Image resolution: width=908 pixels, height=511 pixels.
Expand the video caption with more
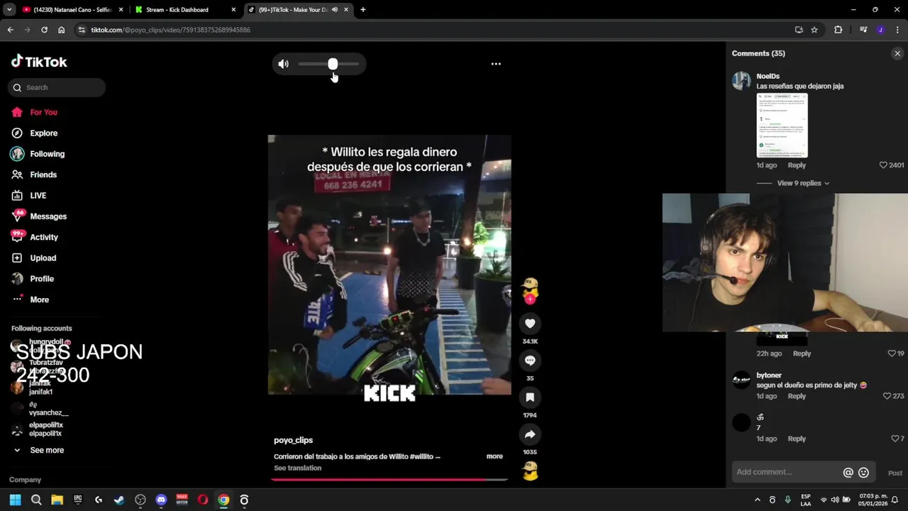click(x=494, y=456)
